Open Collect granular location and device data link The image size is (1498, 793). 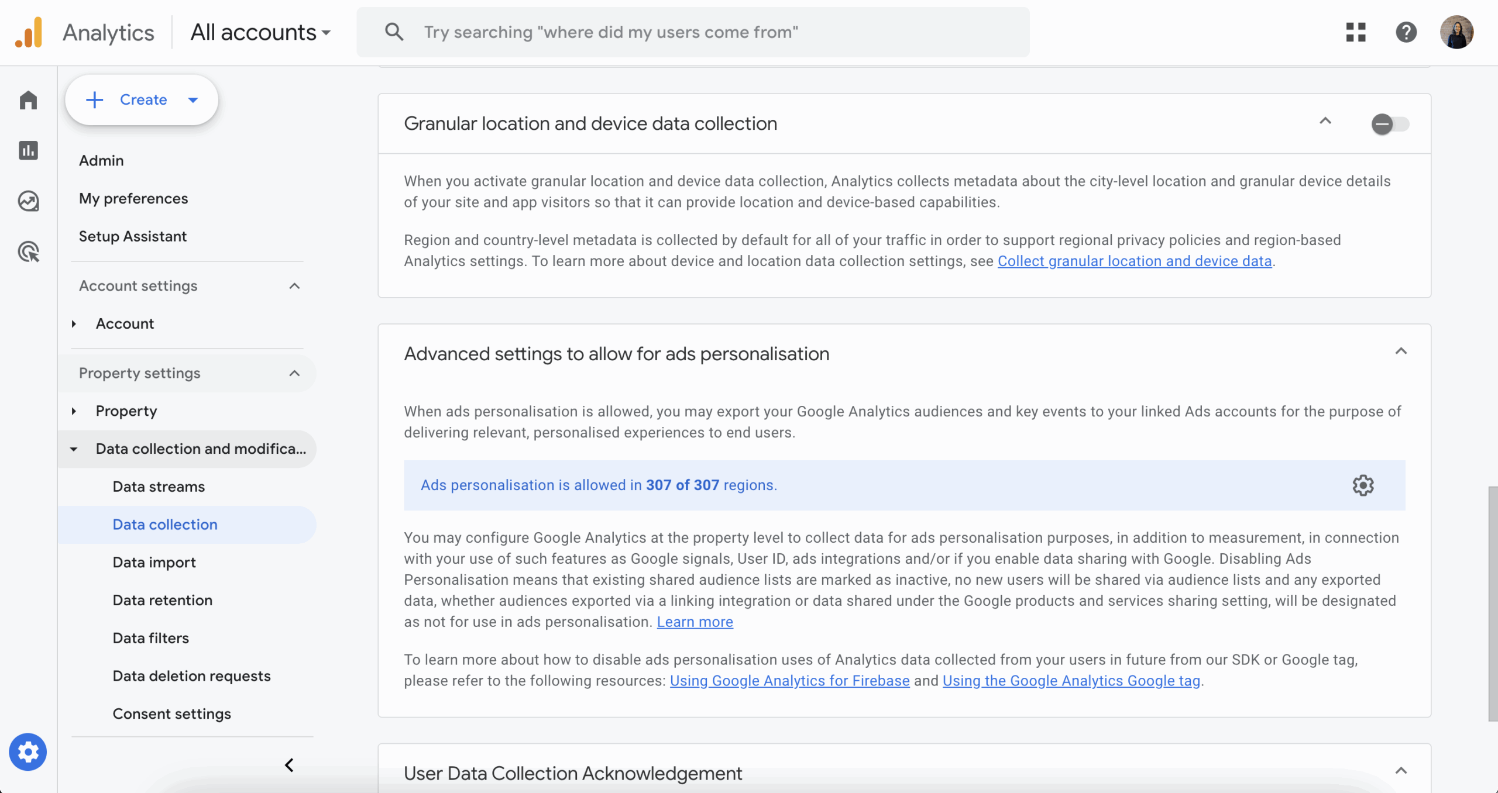point(1135,261)
